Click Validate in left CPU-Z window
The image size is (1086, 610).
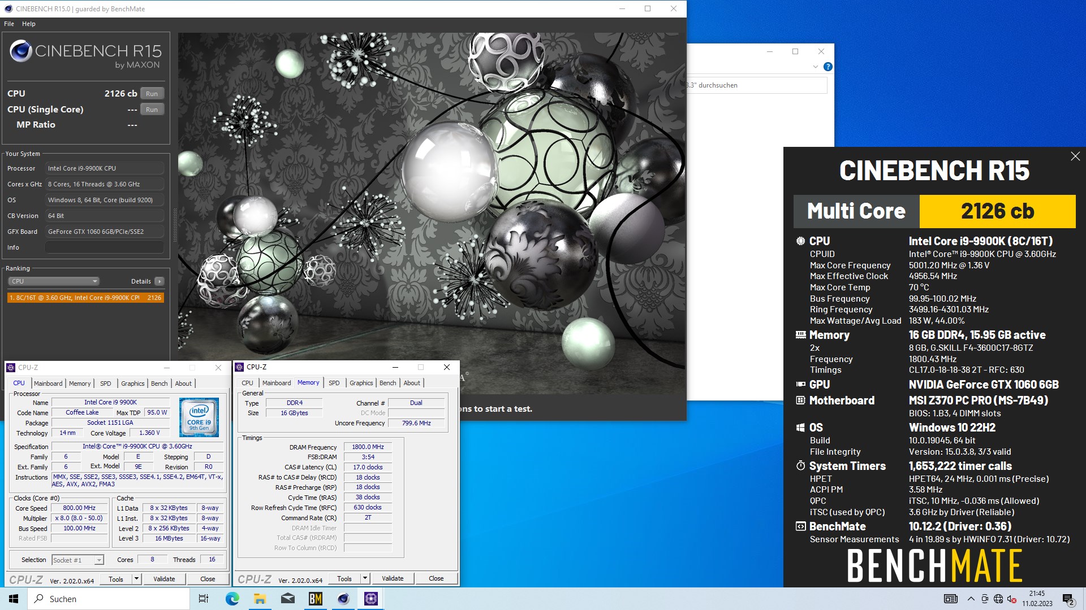(164, 579)
